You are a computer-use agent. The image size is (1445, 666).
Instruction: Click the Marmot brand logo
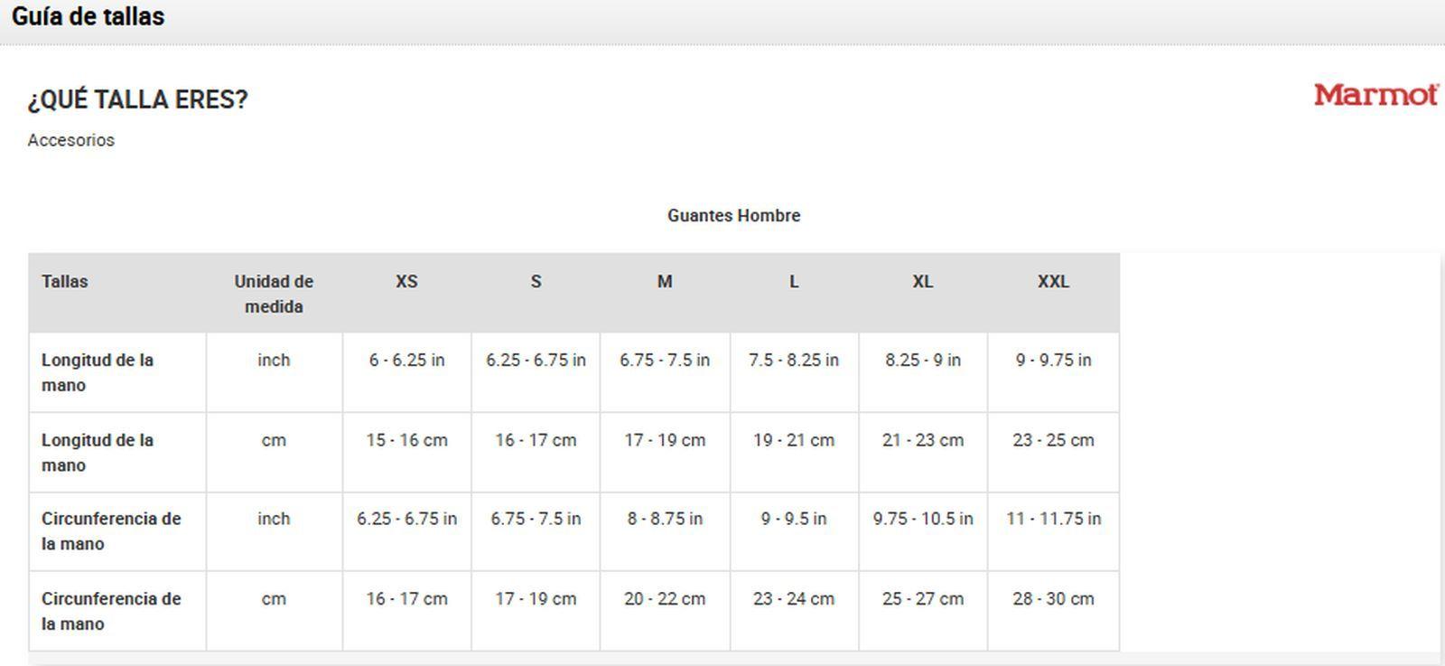[1375, 95]
